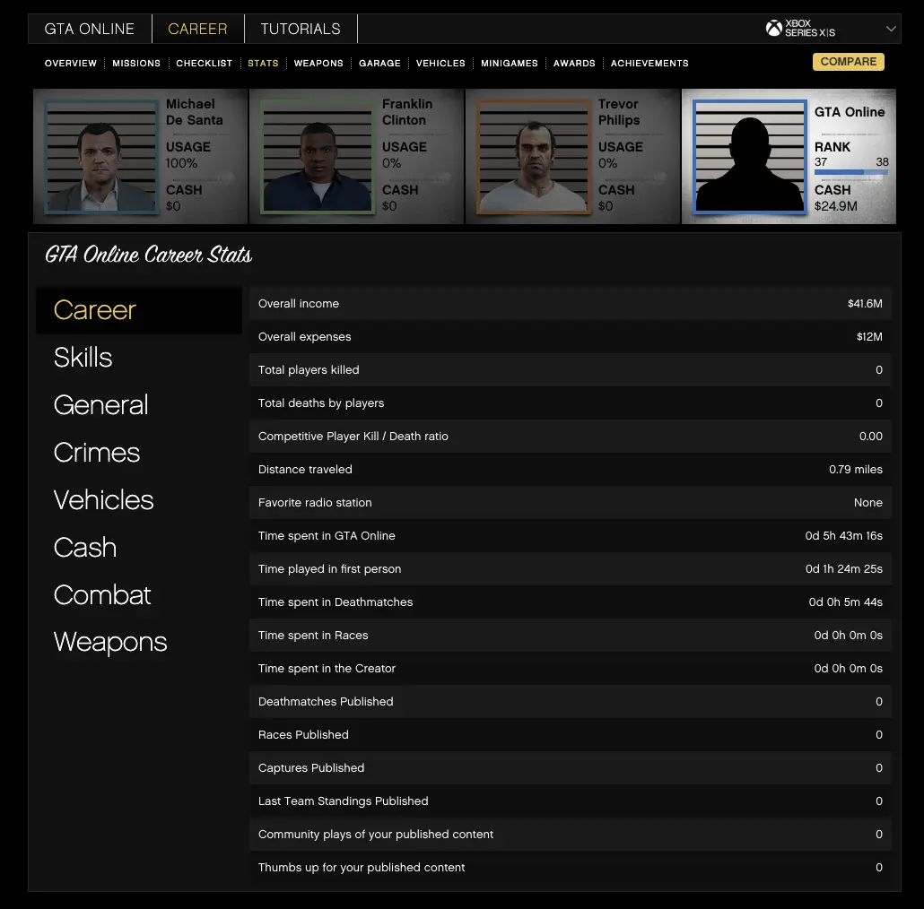Screen dimensions: 924x909
Task: Click the yellow COMPARE button
Action: 848,62
